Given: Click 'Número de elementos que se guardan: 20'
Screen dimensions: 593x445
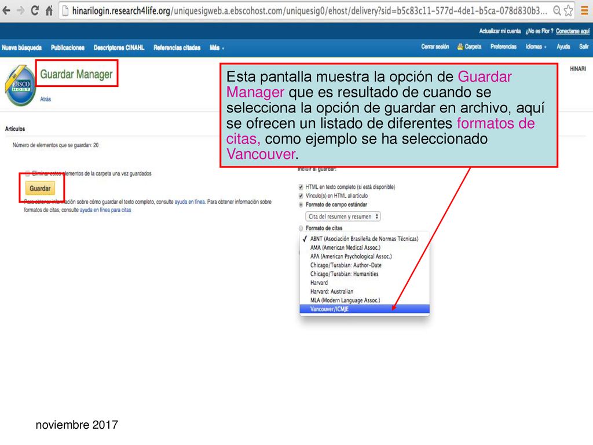Looking at the screenshot, I should tap(56, 145).
